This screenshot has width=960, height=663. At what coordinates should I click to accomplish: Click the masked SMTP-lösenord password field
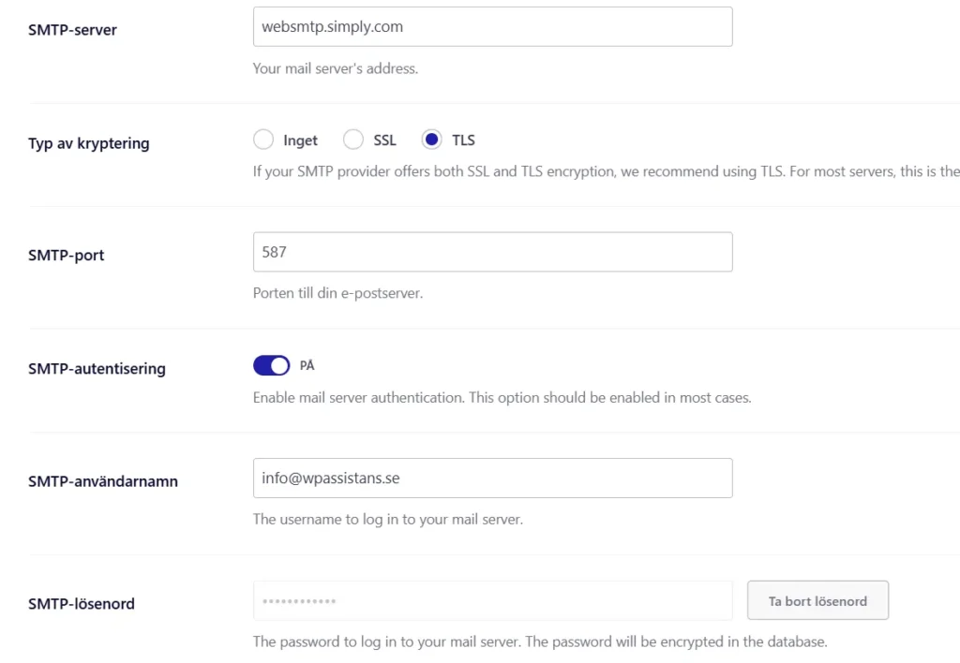tap(492, 600)
